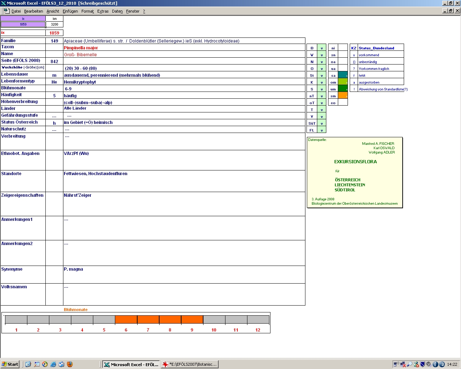Click the EXKURSIONSFLORA title in Datenquelle box

pyautogui.click(x=355, y=162)
